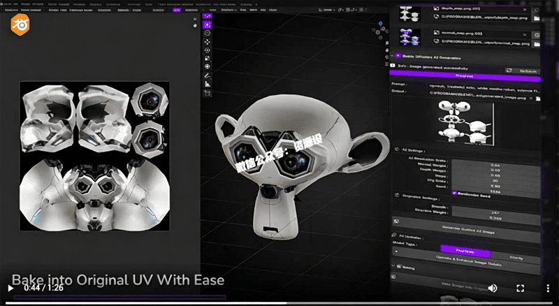This screenshot has width=559, height=306.
Task: Select the Clarity model type
Action: [x=516, y=258]
